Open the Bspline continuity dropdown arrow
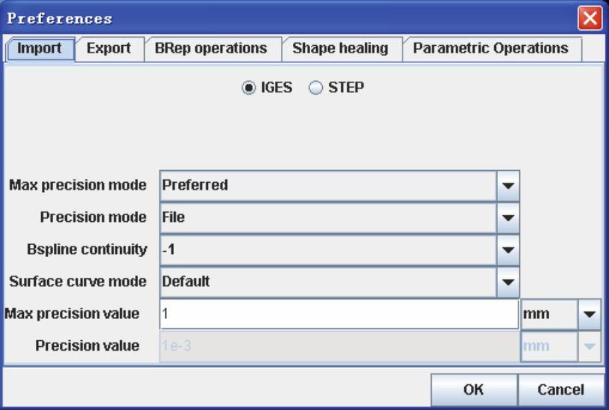The height and width of the screenshot is (410, 609). (x=508, y=249)
